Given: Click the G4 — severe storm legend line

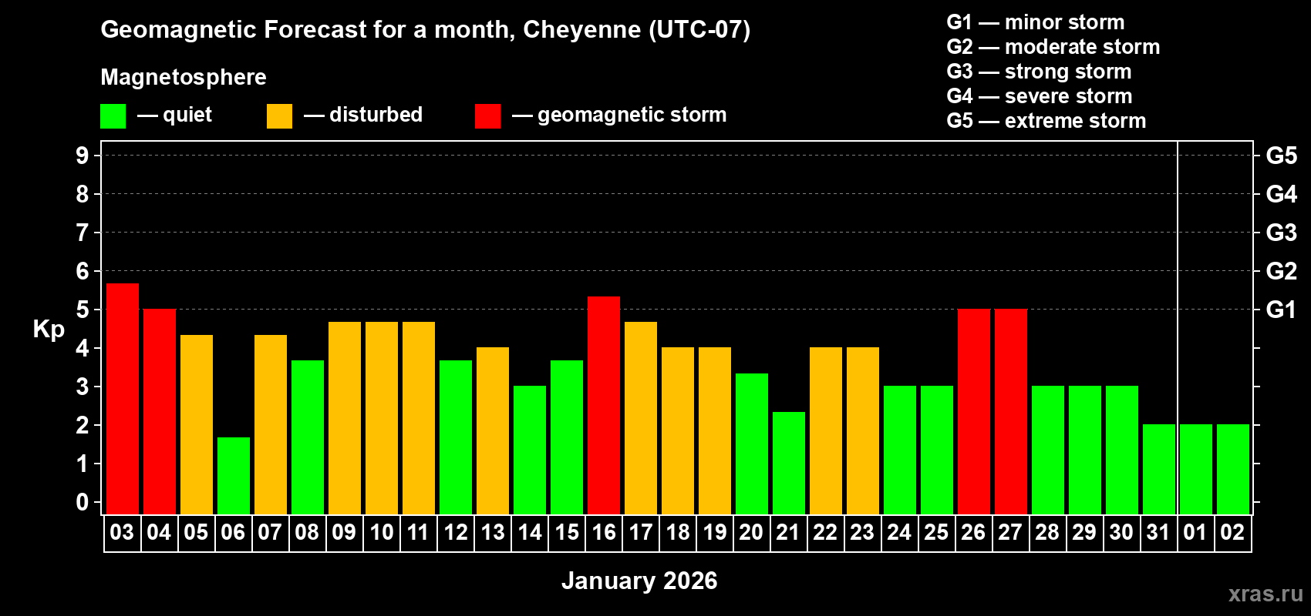Looking at the screenshot, I should click(x=1040, y=96).
